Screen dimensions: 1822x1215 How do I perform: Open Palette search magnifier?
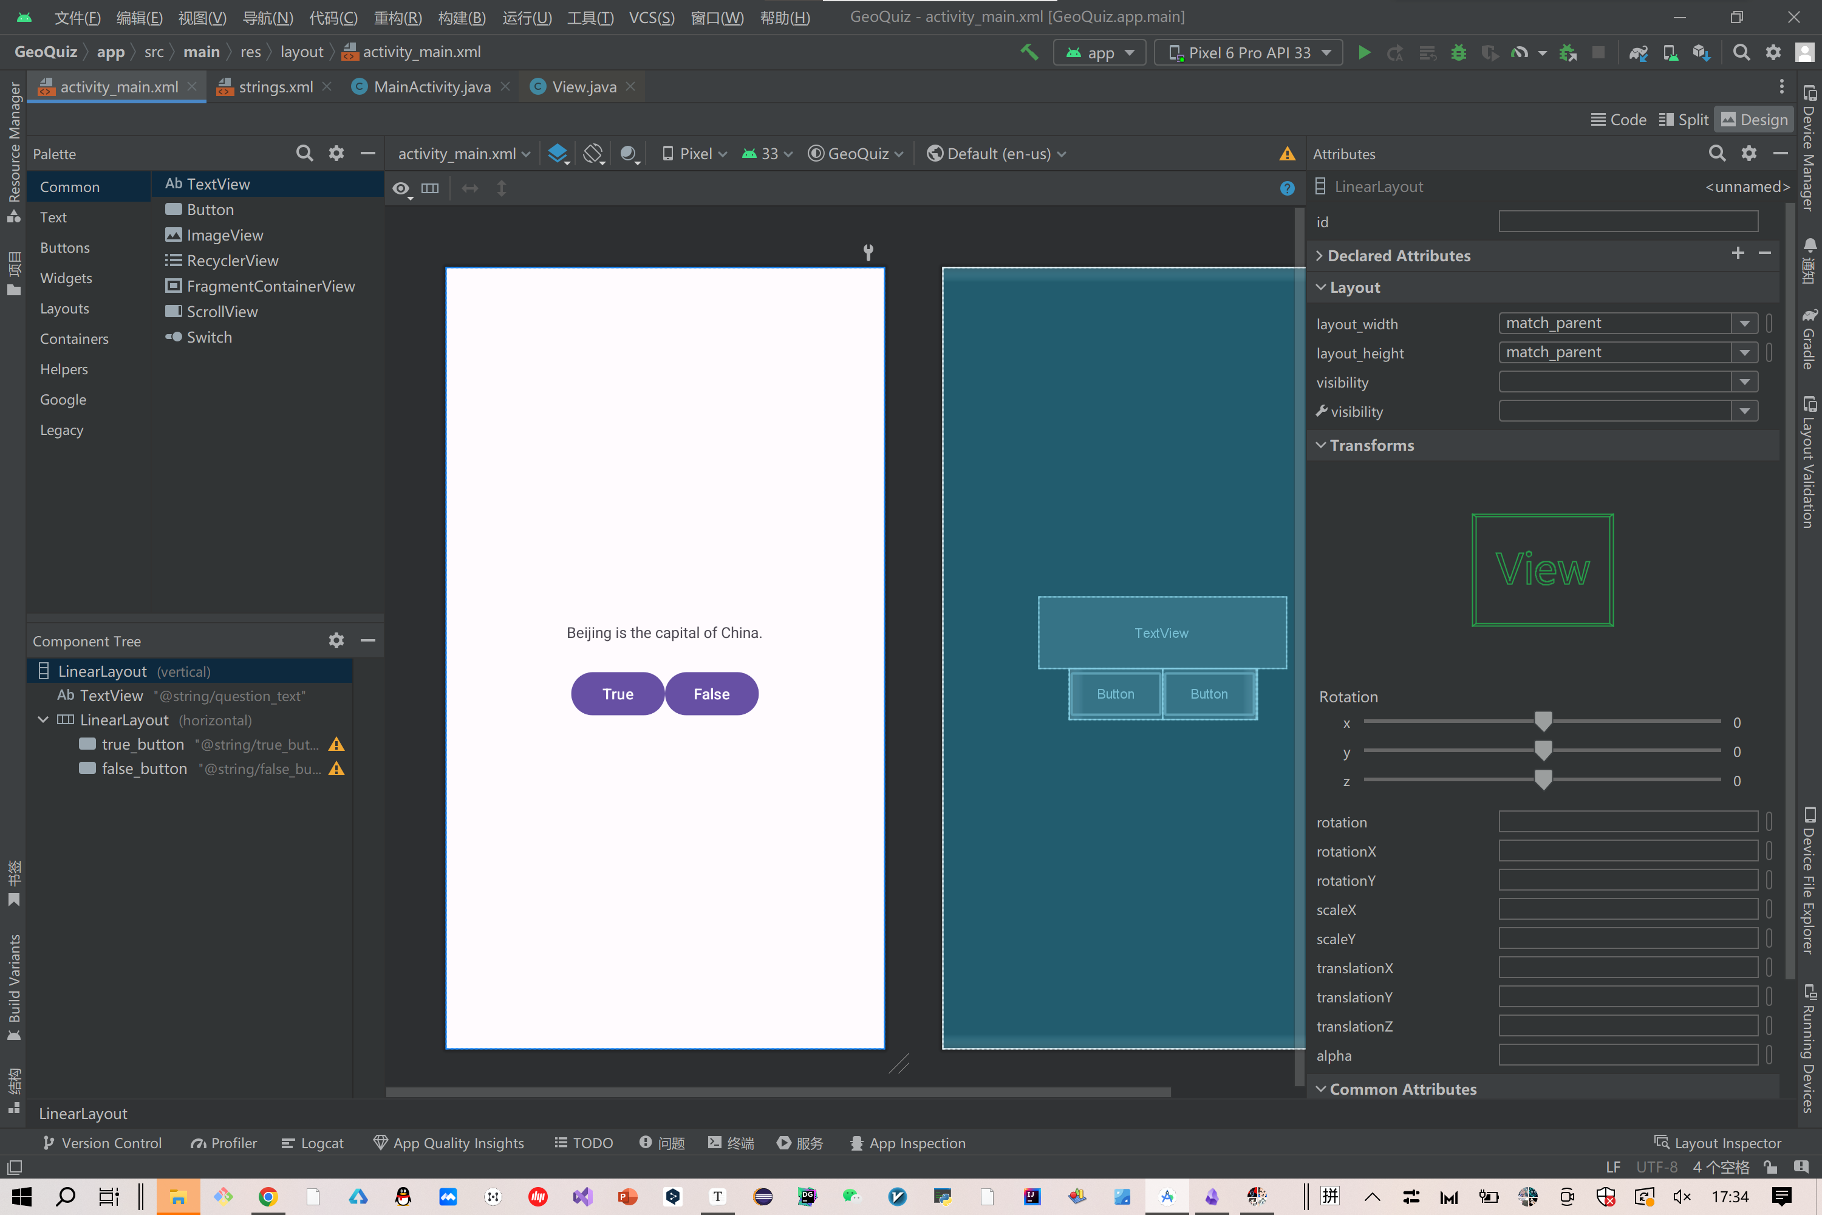point(304,154)
